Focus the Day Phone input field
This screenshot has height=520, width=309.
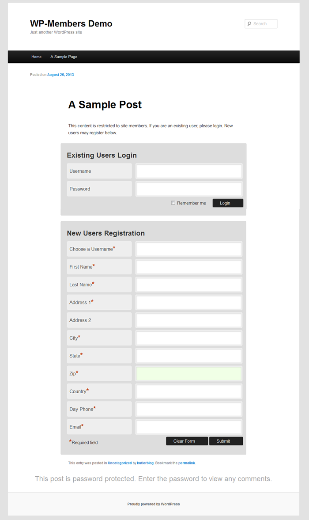pos(189,409)
